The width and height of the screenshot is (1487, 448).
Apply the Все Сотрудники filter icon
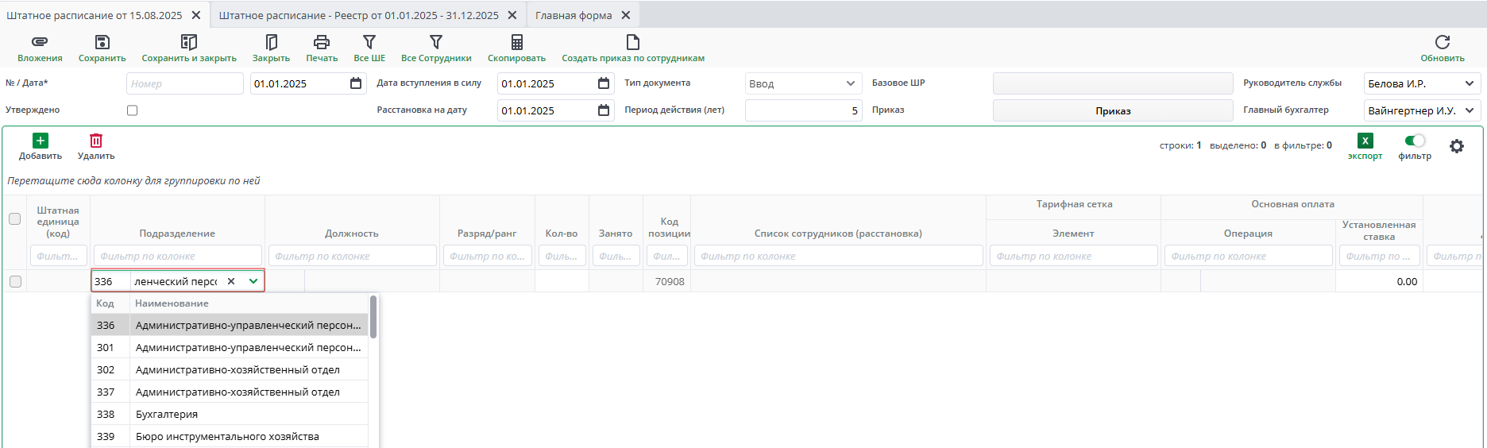(436, 41)
